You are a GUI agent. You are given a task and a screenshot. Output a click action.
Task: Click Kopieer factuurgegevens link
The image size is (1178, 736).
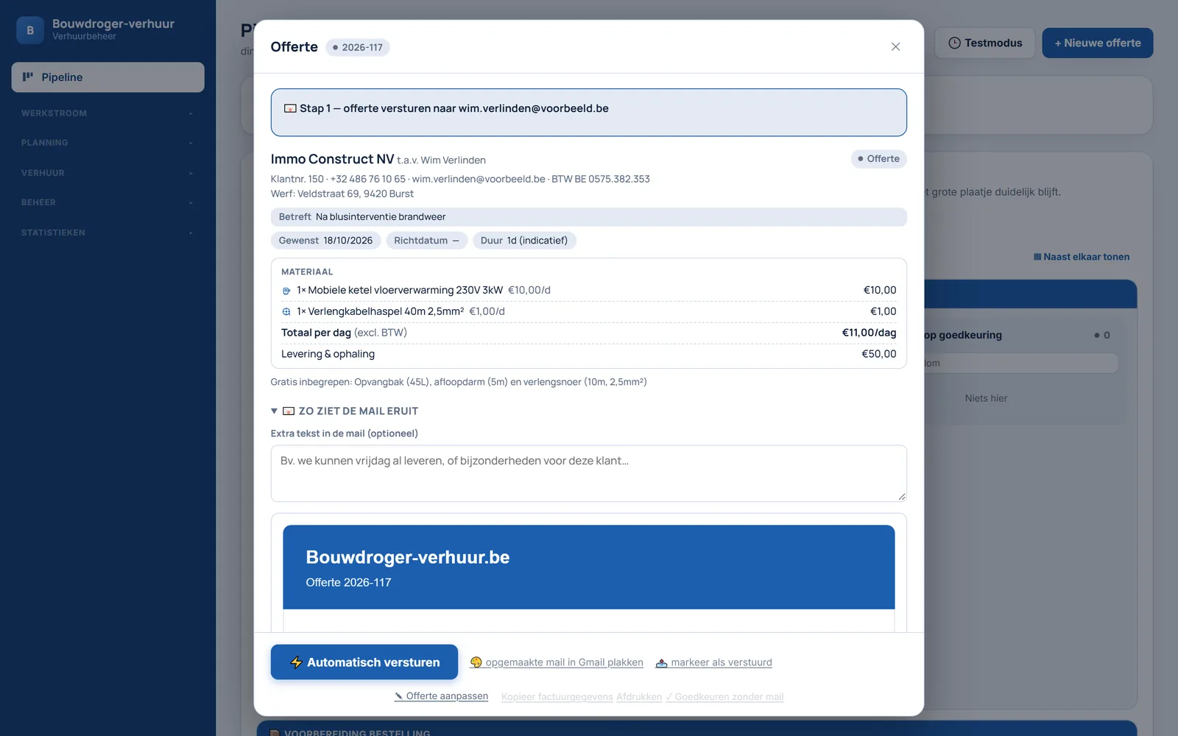click(557, 697)
